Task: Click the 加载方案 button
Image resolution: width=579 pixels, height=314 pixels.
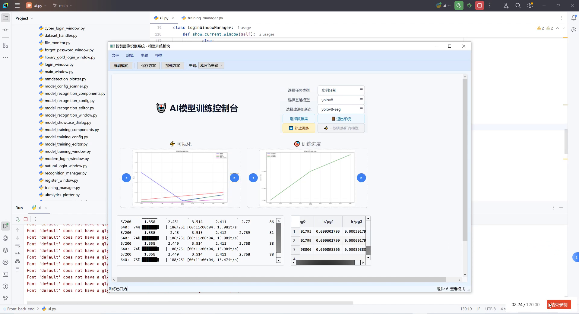Action: click(172, 65)
